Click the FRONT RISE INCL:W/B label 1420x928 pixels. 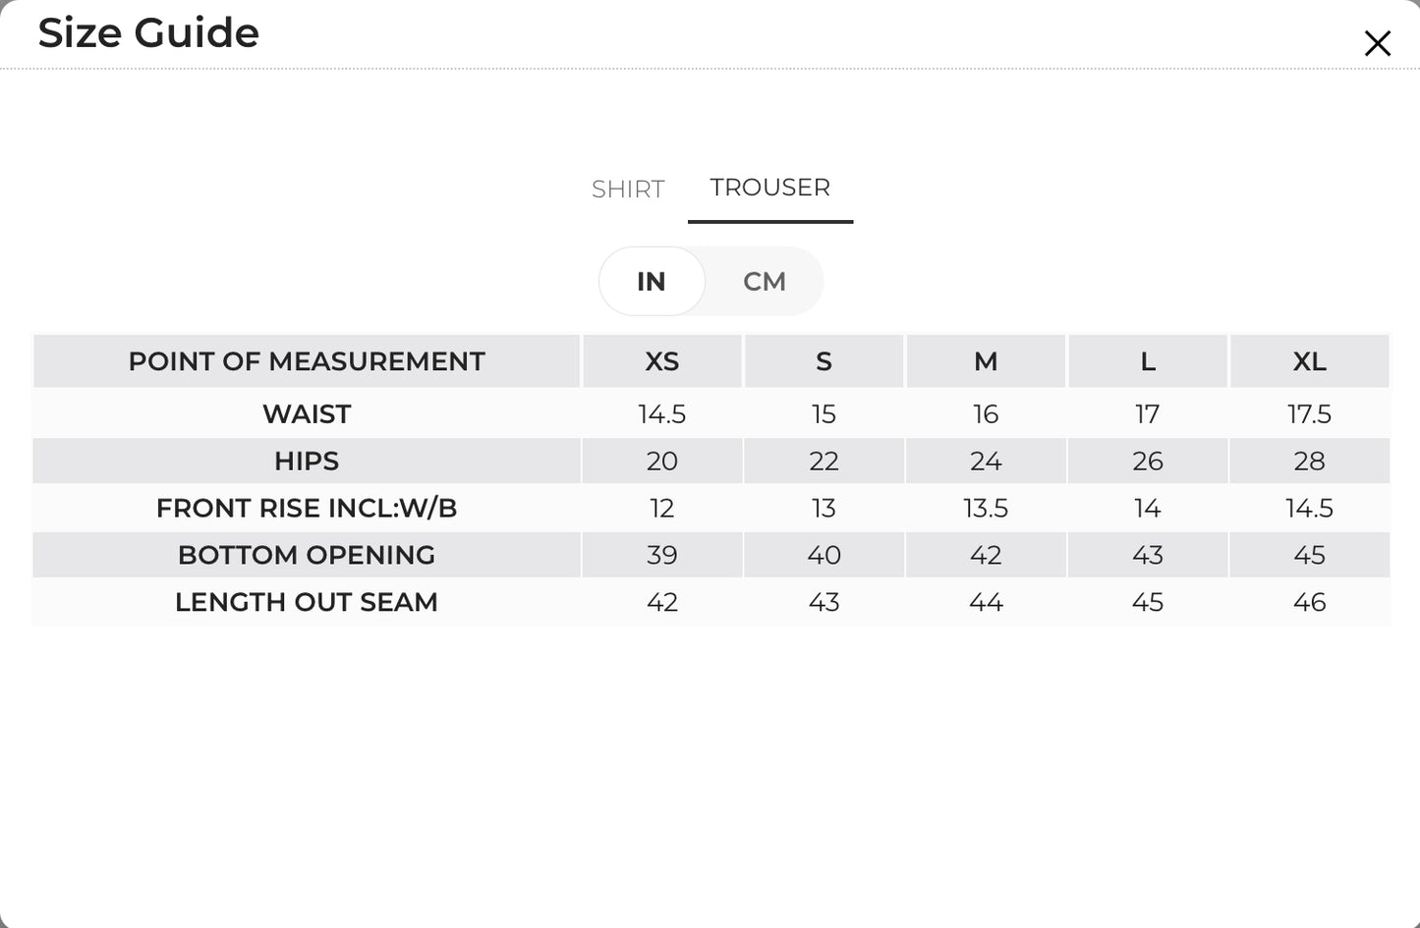(x=307, y=509)
